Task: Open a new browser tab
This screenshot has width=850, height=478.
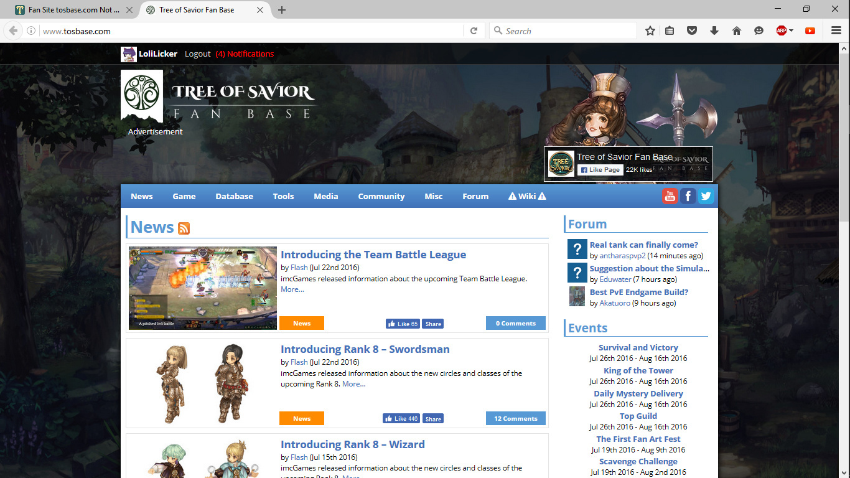Action: point(282,10)
